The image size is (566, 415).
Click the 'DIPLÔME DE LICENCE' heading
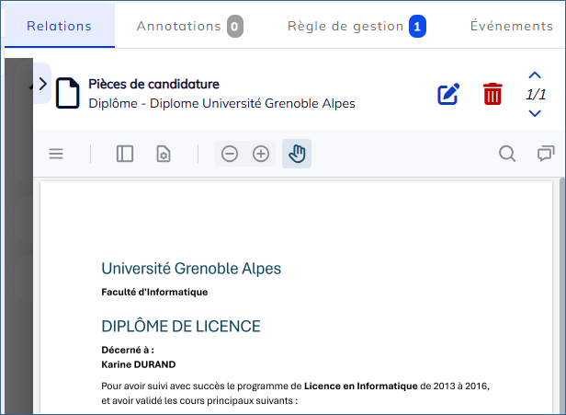[181, 326]
